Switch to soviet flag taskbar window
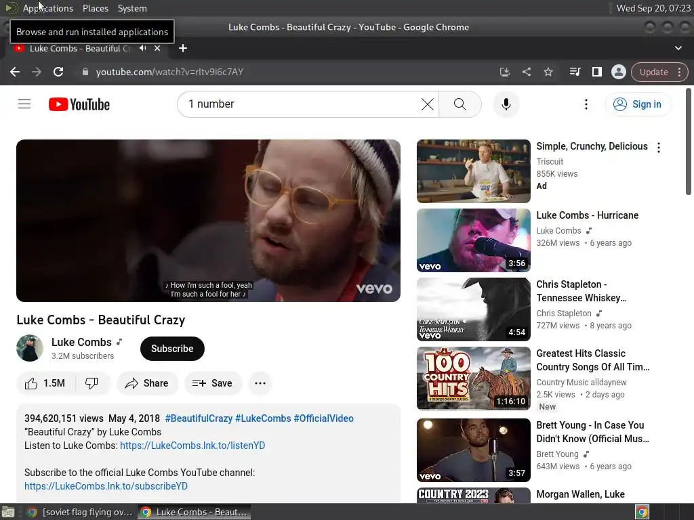 coord(80,512)
